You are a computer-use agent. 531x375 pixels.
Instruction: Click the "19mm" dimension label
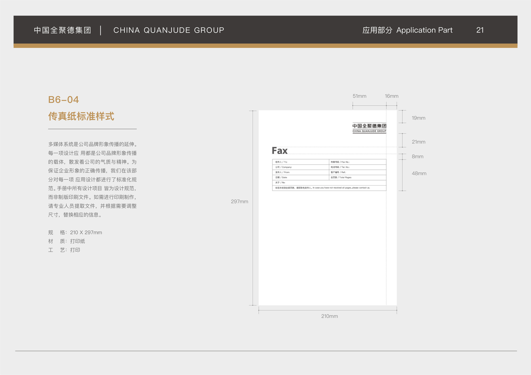(419, 118)
